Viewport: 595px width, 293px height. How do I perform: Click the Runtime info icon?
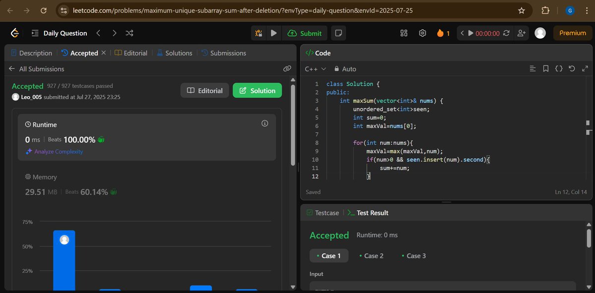click(x=265, y=123)
